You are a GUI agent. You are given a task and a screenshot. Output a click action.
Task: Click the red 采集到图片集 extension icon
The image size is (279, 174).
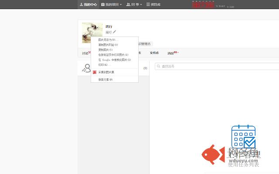click(x=95, y=72)
